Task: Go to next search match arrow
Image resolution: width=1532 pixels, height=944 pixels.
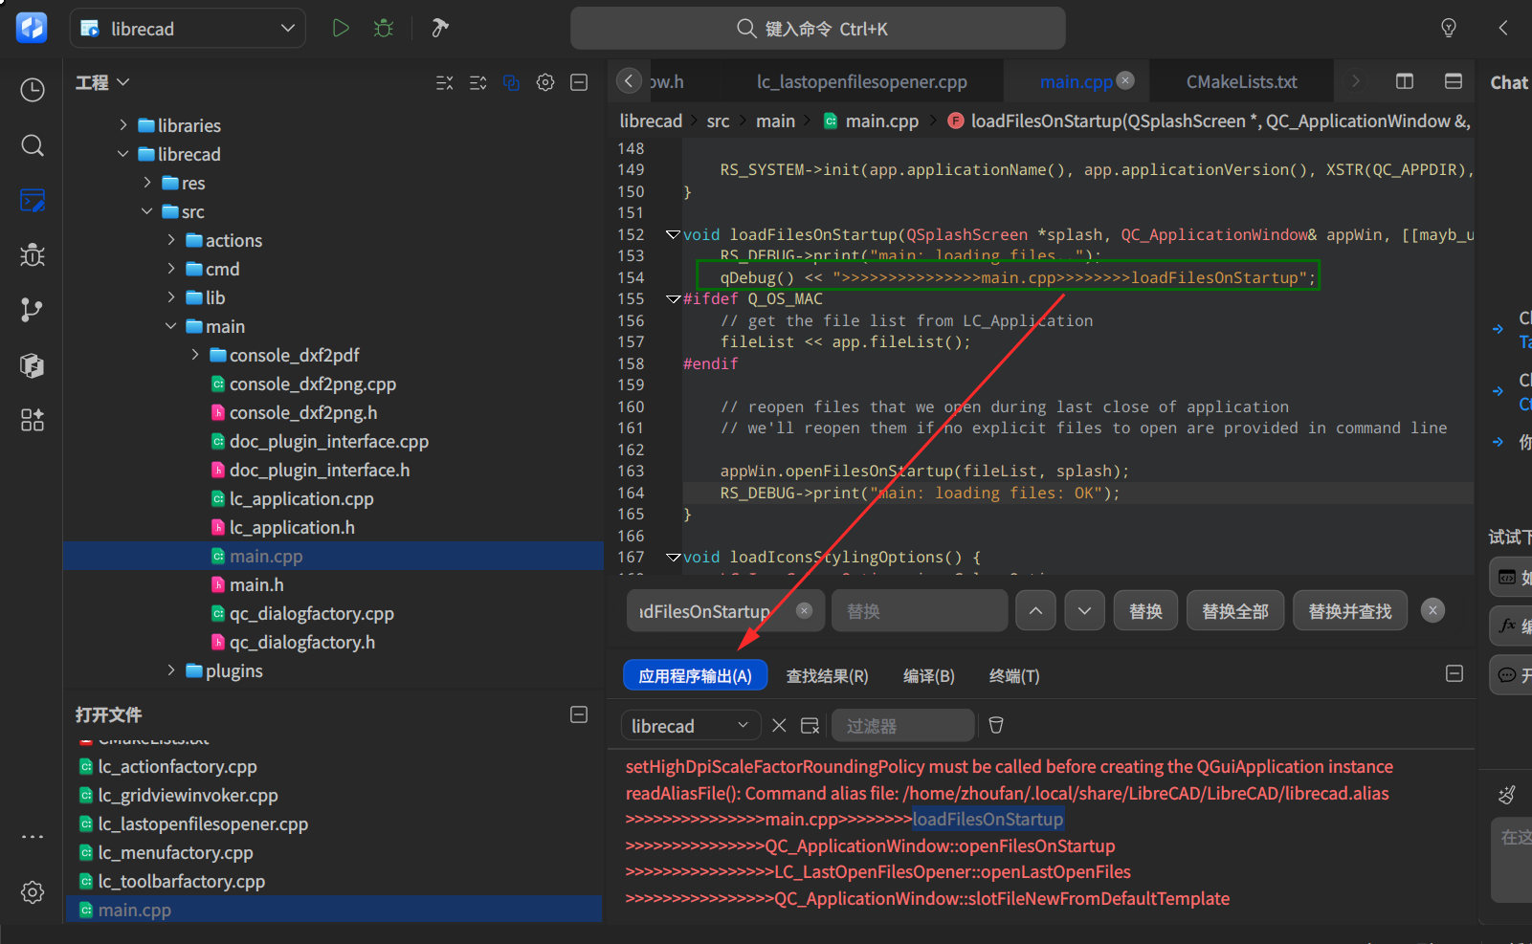Action: coord(1084,611)
